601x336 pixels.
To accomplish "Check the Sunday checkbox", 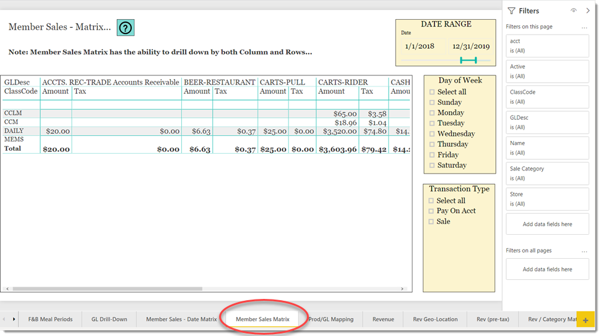I will (432, 103).
